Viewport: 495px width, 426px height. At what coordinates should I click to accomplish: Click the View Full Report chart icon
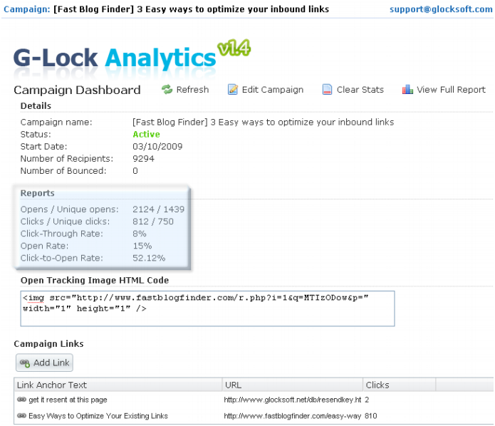(407, 90)
